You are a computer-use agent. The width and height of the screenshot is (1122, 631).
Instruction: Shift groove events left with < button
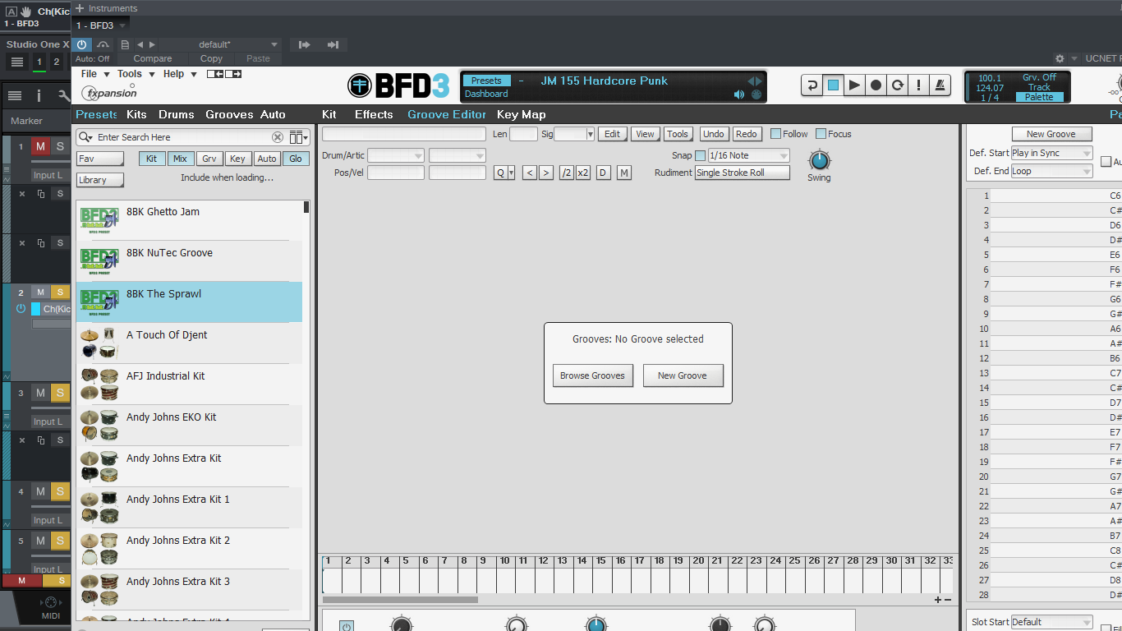click(529, 173)
